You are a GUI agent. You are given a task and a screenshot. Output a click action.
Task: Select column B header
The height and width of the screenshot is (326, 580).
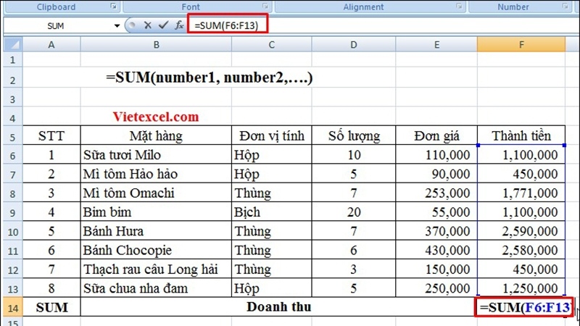coord(156,45)
